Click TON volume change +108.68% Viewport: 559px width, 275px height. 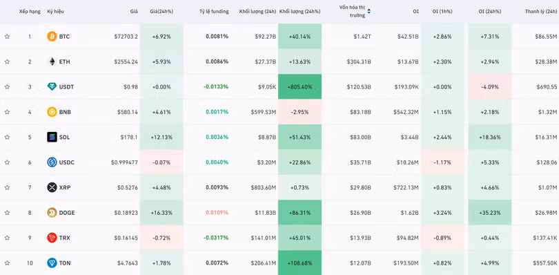tap(300, 263)
